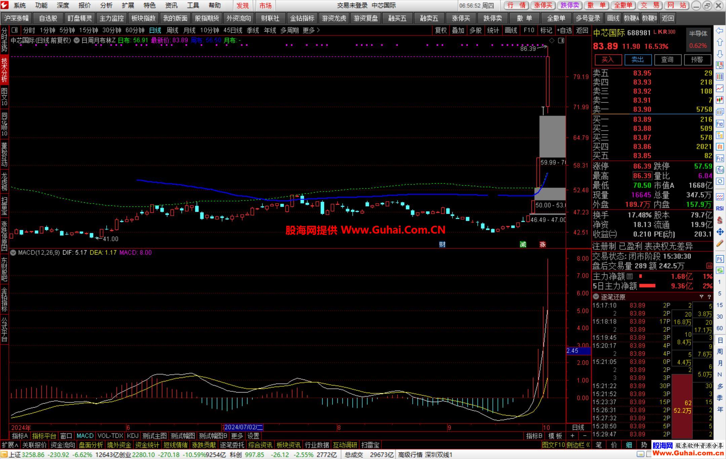This screenshot has height=459, width=726.
Task: Click the green refresh icon in sidebar
Action: tap(720, 270)
